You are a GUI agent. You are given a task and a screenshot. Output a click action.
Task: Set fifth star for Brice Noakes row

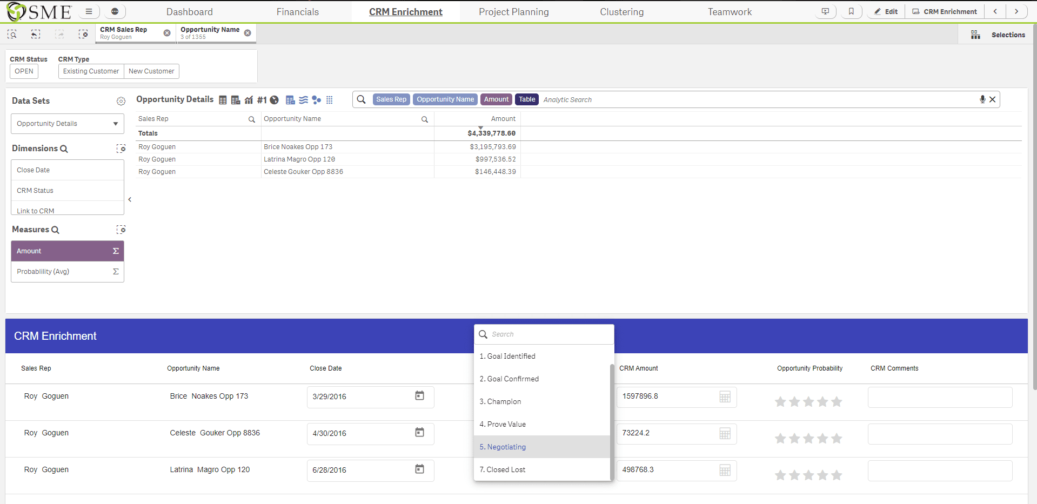tap(837, 401)
